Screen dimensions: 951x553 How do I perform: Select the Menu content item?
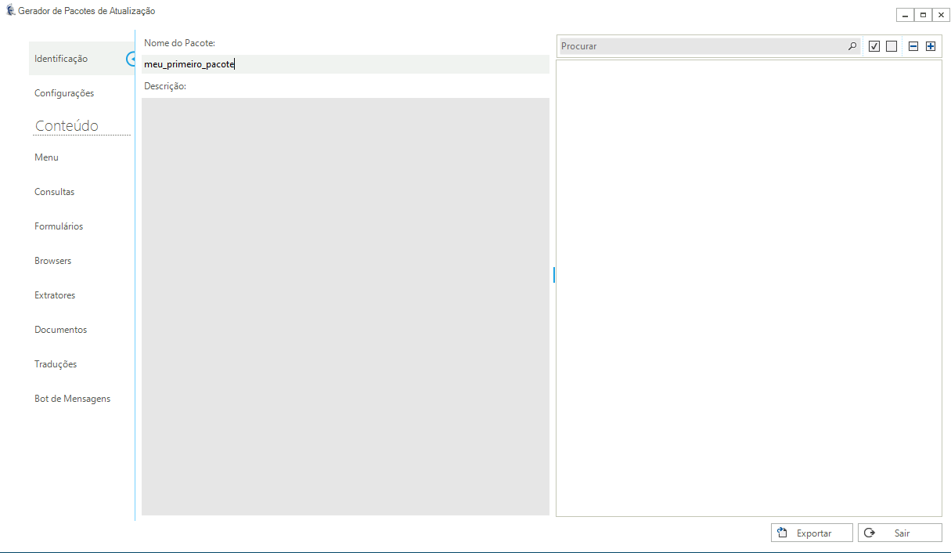[x=47, y=157]
